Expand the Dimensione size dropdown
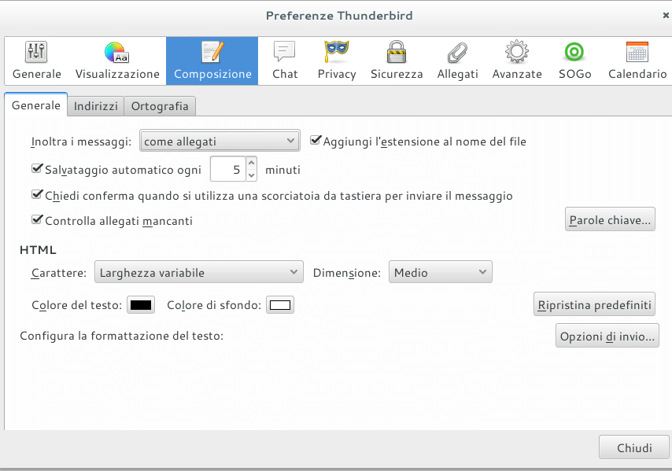672x471 pixels. (440, 273)
